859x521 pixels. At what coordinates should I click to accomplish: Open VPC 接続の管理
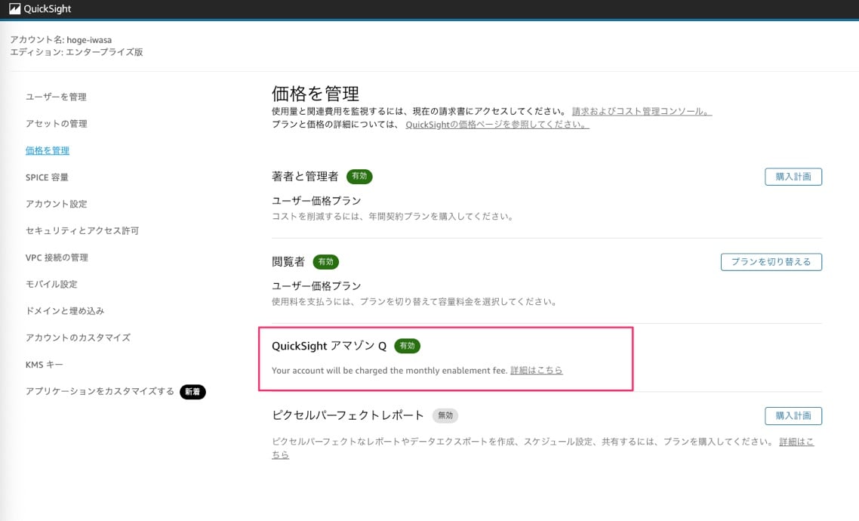57,257
